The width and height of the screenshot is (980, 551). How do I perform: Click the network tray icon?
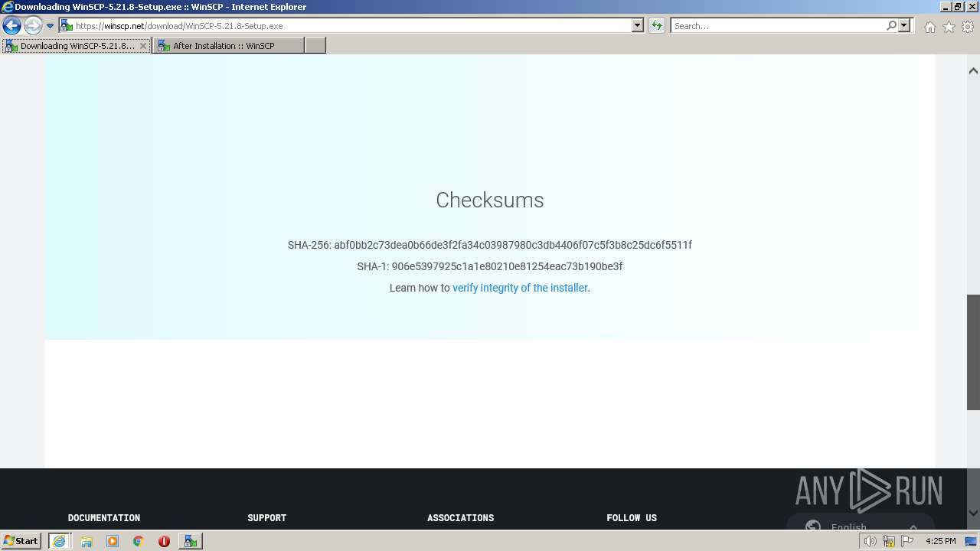[889, 541]
